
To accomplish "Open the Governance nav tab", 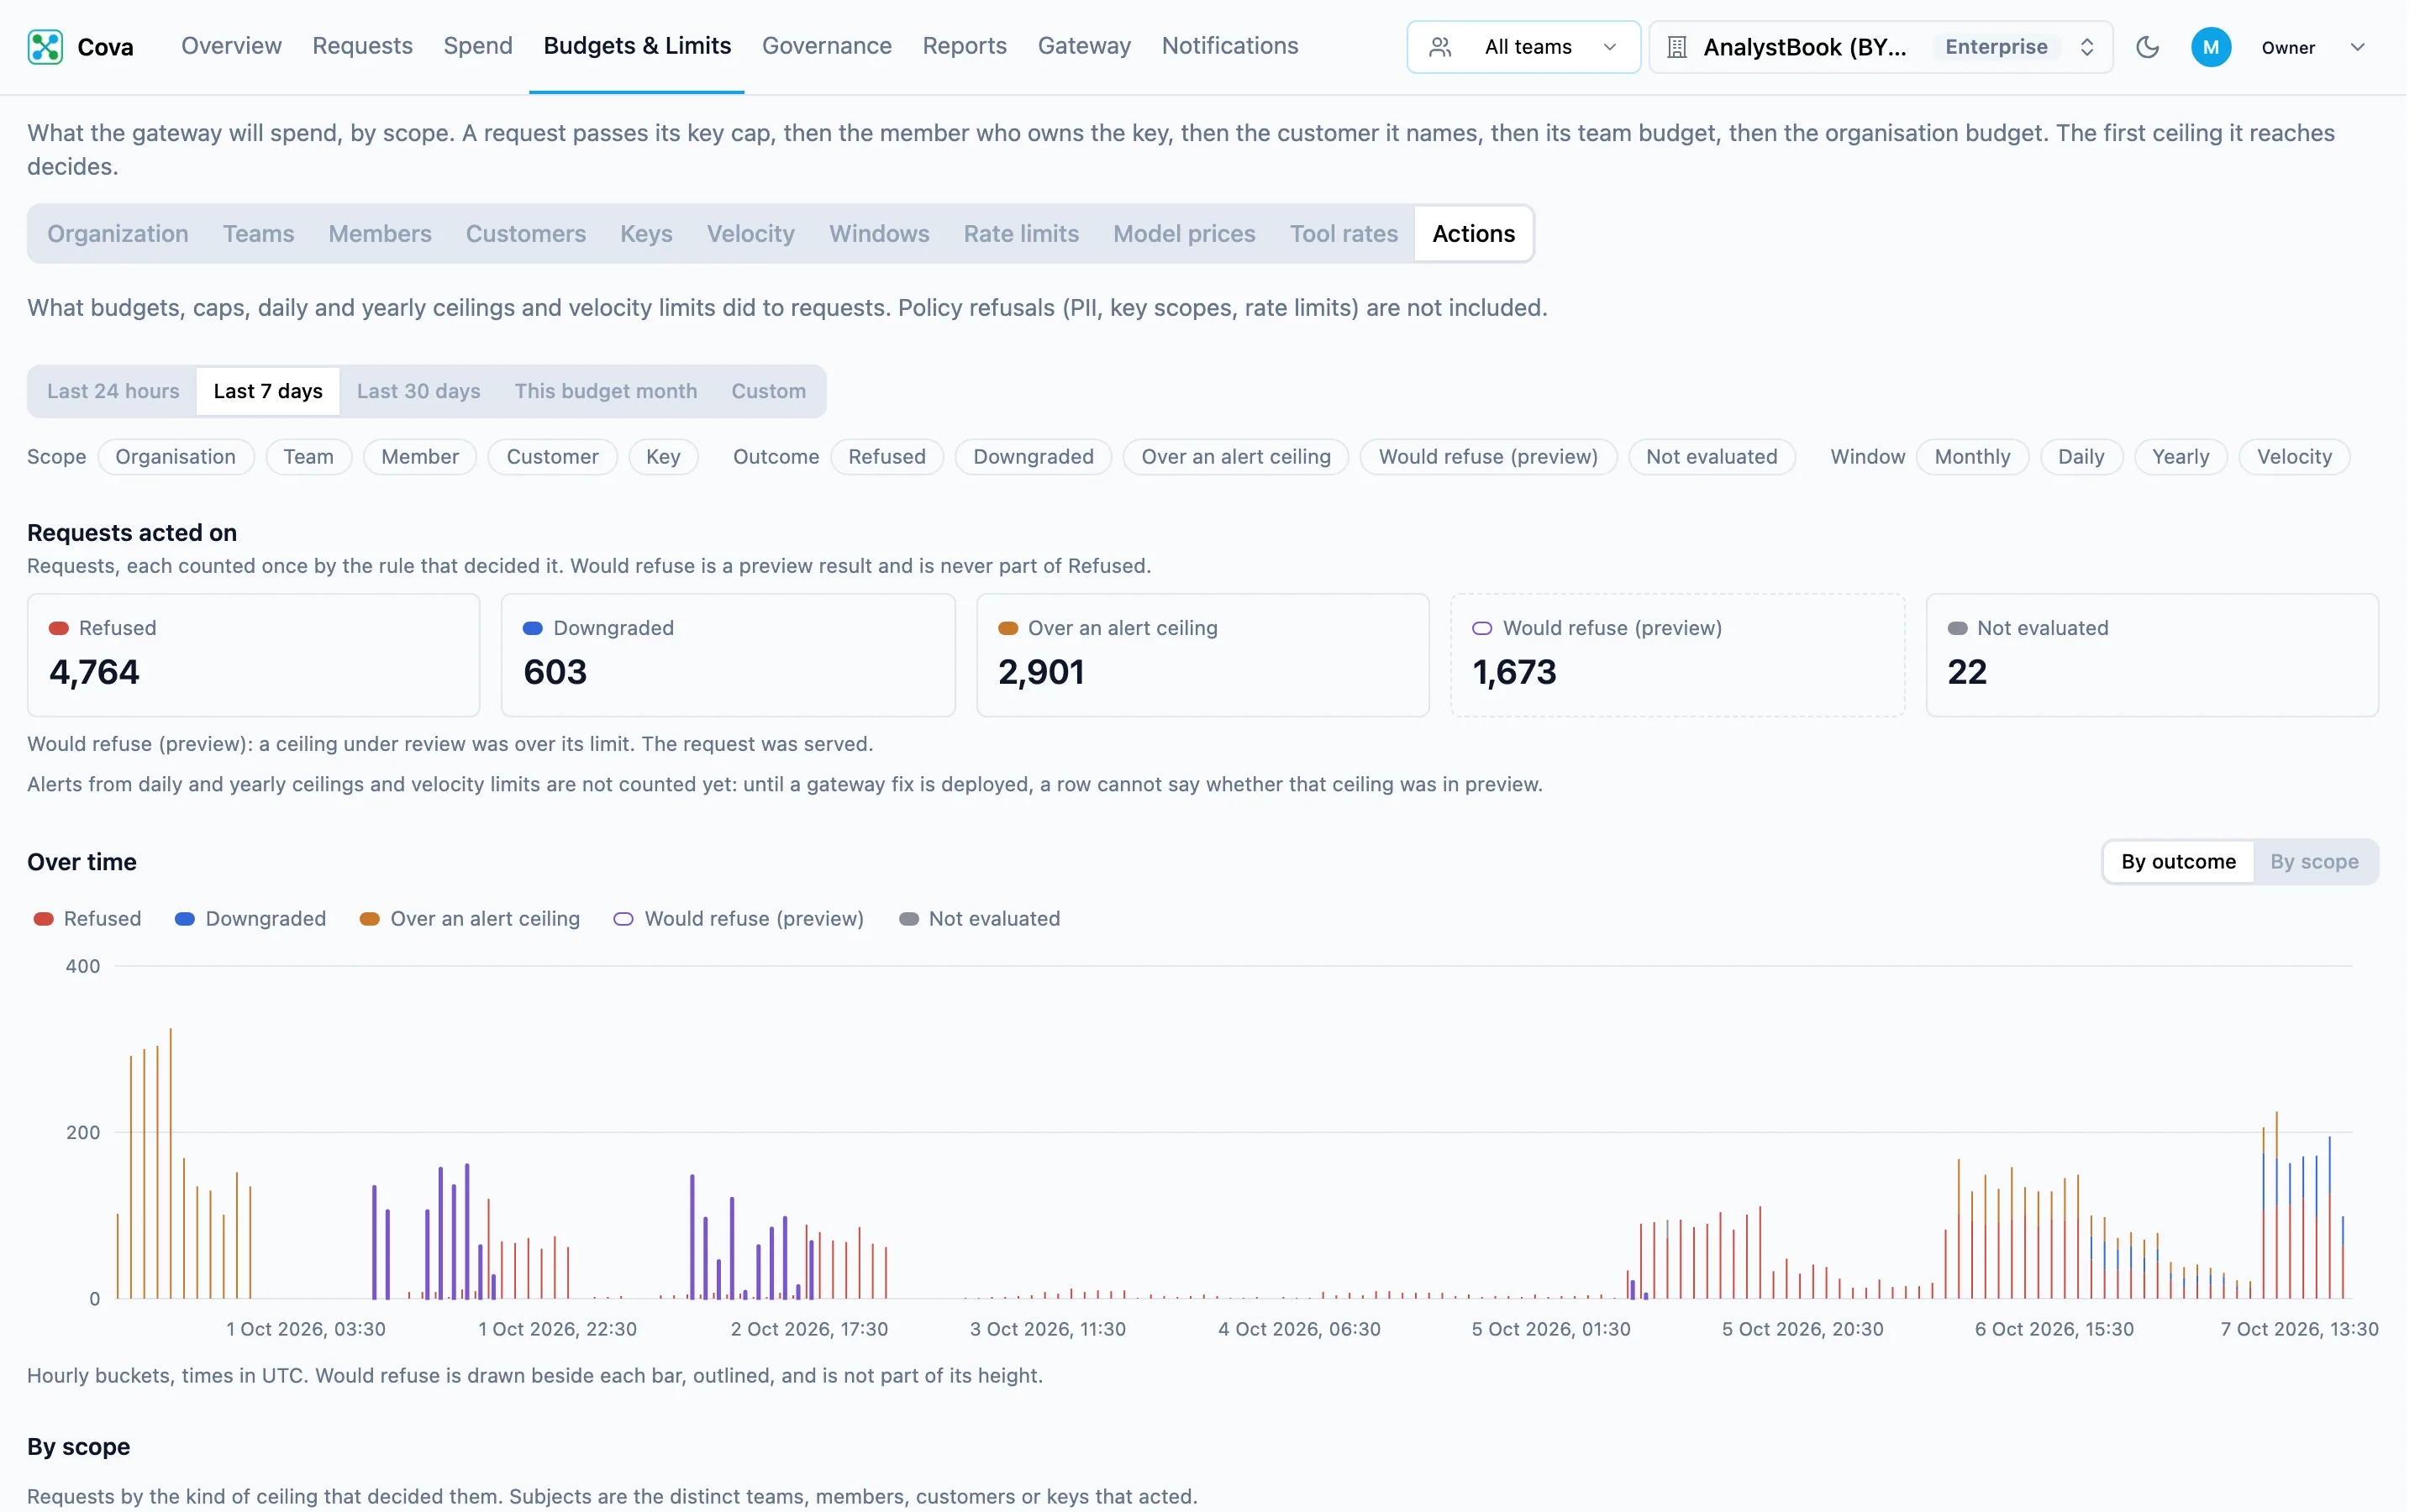I will coord(827,46).
